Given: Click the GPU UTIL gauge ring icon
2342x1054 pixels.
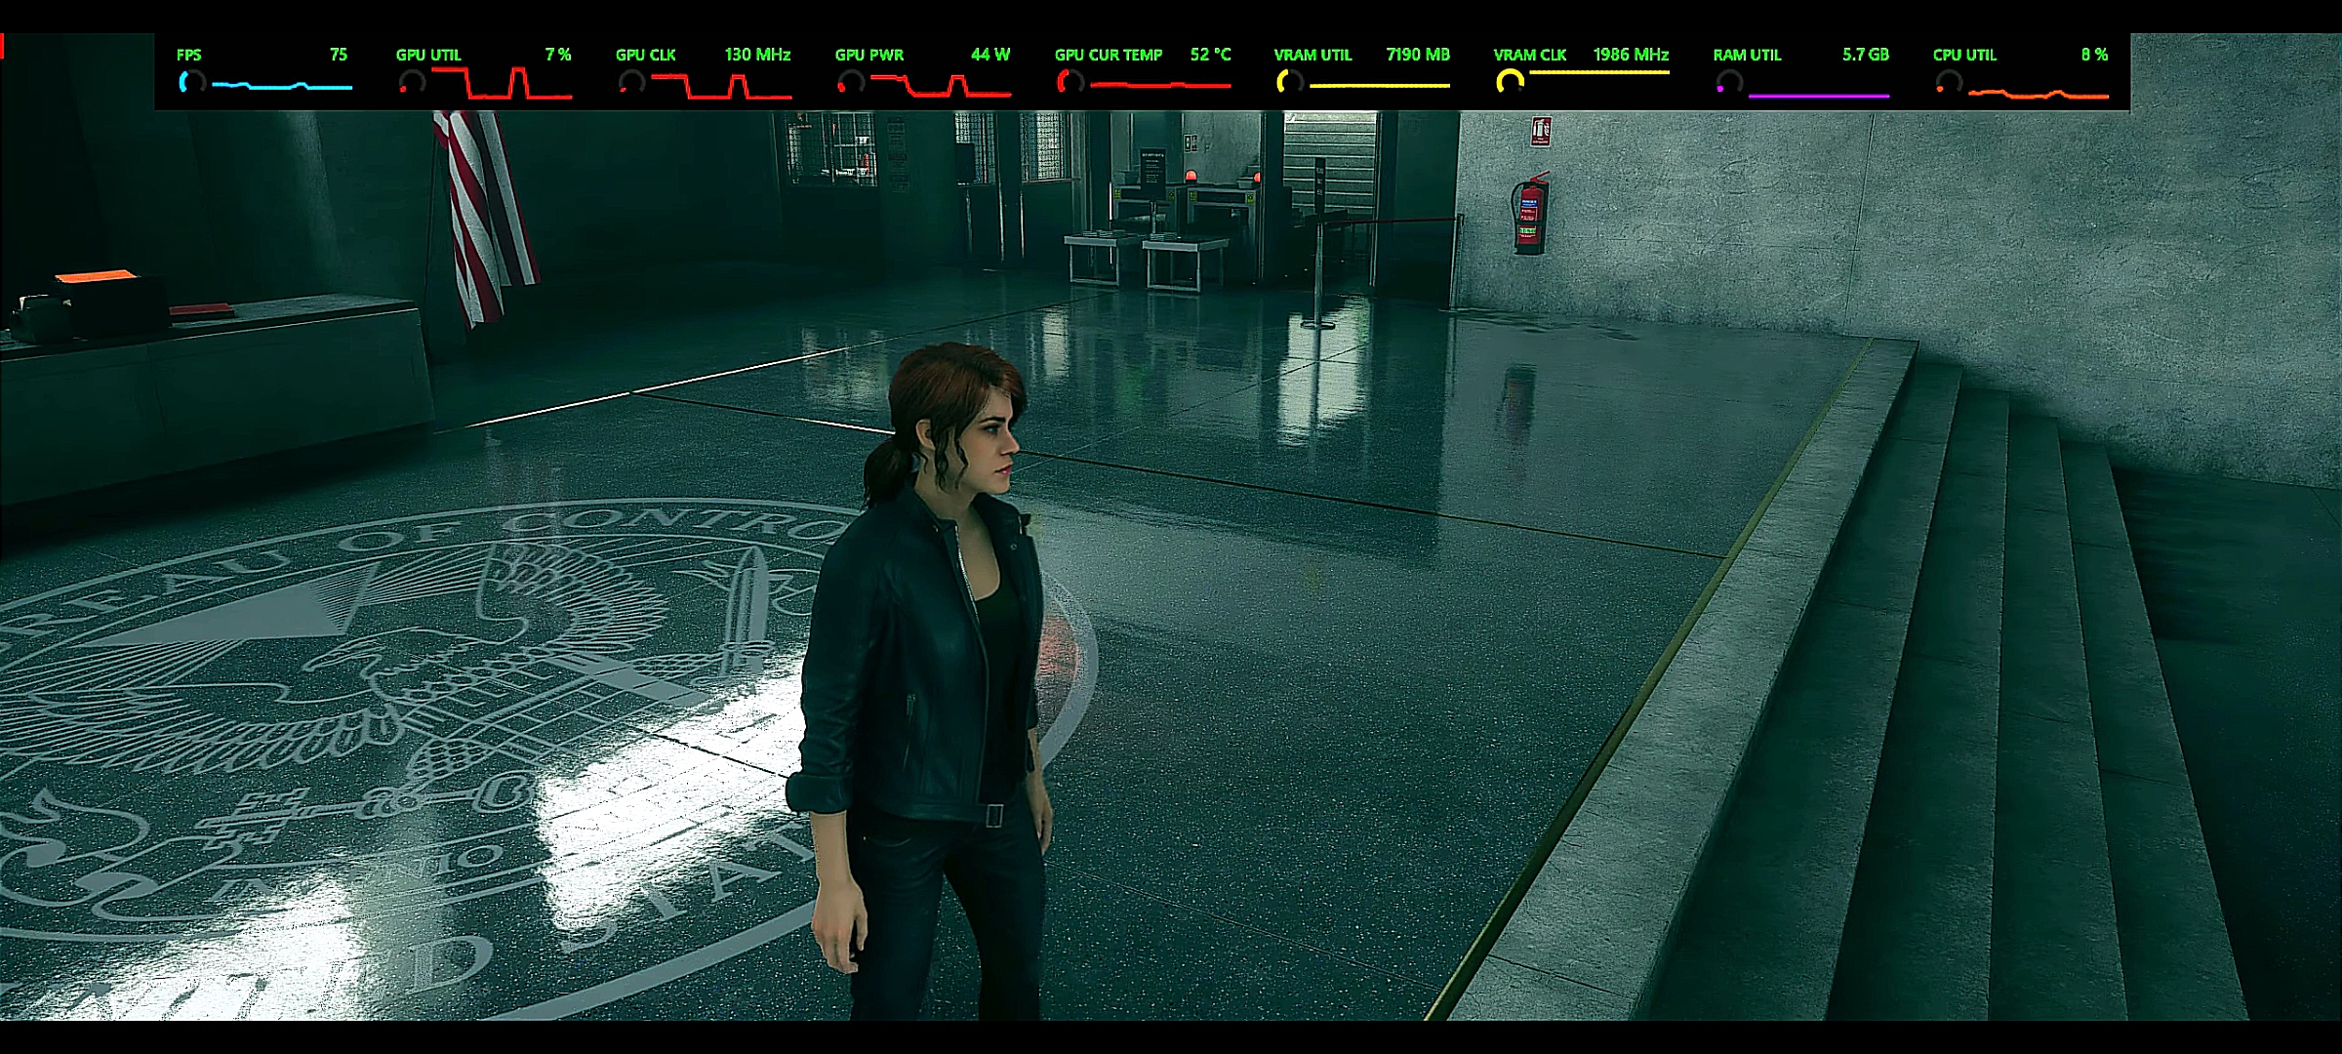Looking at the screenshot, I should (x=411, y=83).
